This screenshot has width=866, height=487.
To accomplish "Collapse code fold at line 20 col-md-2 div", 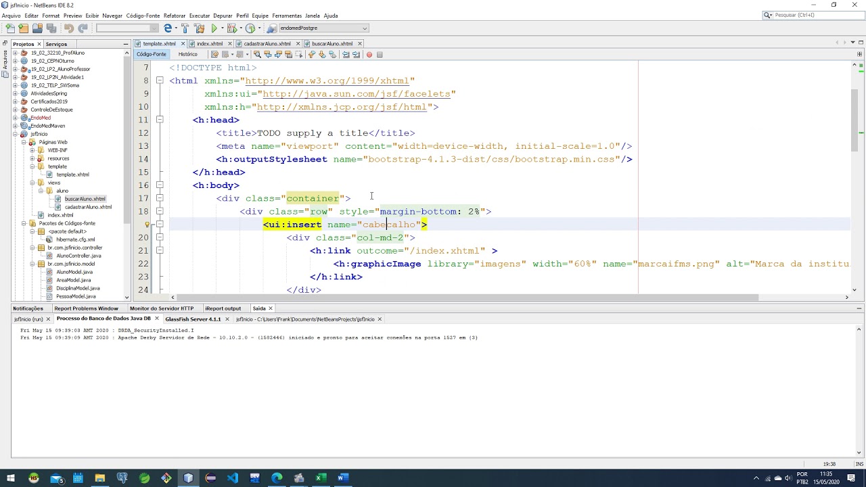I will pyautogui.click(x=160, y=237).
